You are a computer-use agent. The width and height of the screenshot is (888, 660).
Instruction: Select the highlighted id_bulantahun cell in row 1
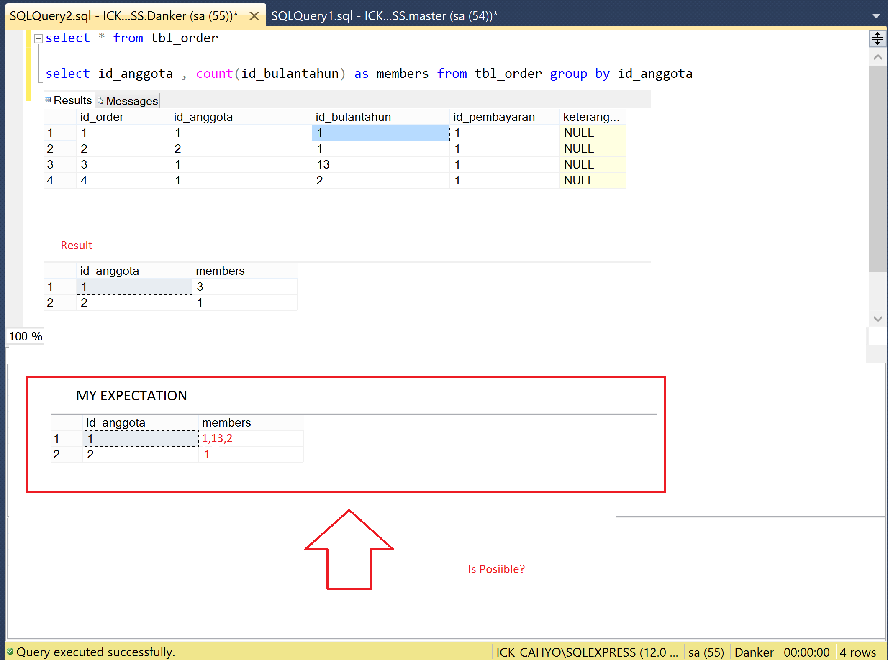tap(380, 133)
